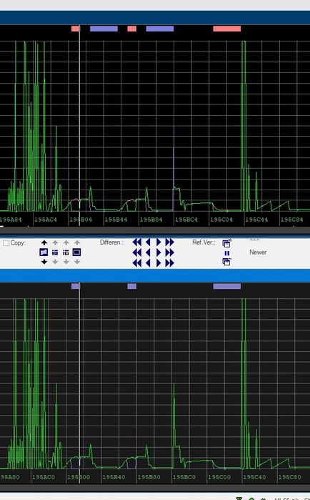Jump to last difference with top-row double-right arrow
This screenshot has height=500, width=310.
170,242
